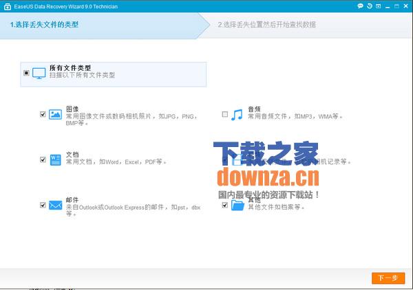Viewport: 413px width, 290px height.
Task: Click the 邮件 label text
Action: pos(72,200)
